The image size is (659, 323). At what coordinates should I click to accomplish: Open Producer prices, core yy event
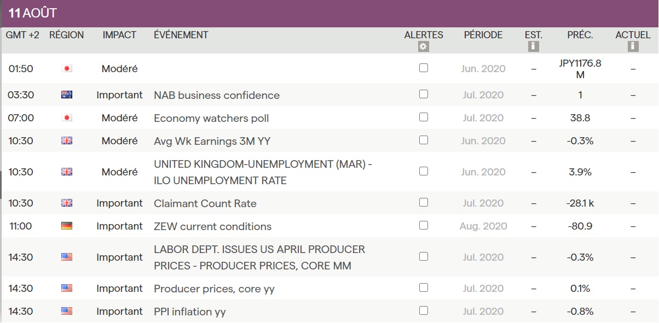[214, 289]
